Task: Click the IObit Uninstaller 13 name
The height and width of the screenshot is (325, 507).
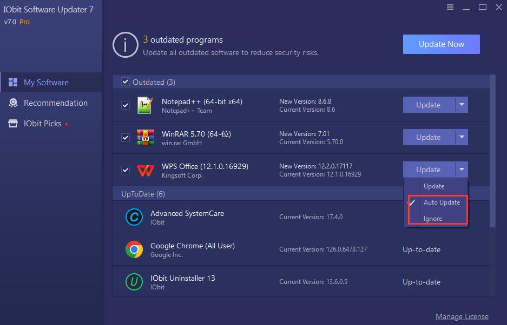Action: pyautogui.click(x=183, y=278)
